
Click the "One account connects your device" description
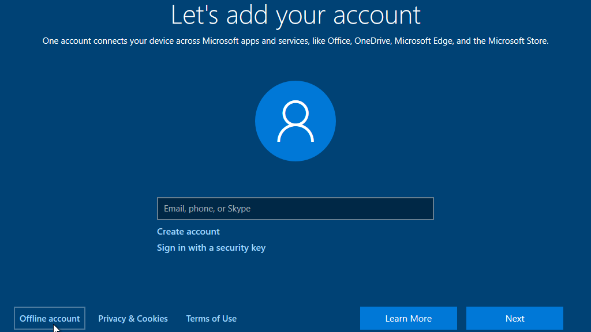click(x=295, y=41)
